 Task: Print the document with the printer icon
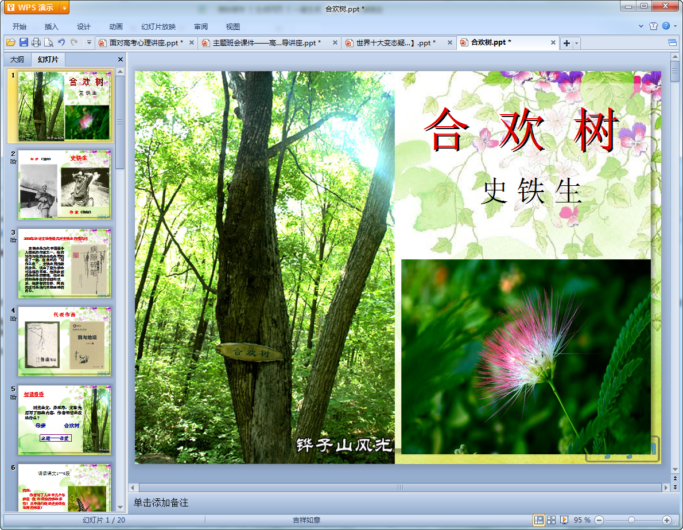(36, 42)
